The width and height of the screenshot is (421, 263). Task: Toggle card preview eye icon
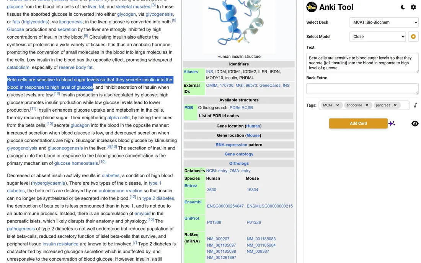pos(415,123)
